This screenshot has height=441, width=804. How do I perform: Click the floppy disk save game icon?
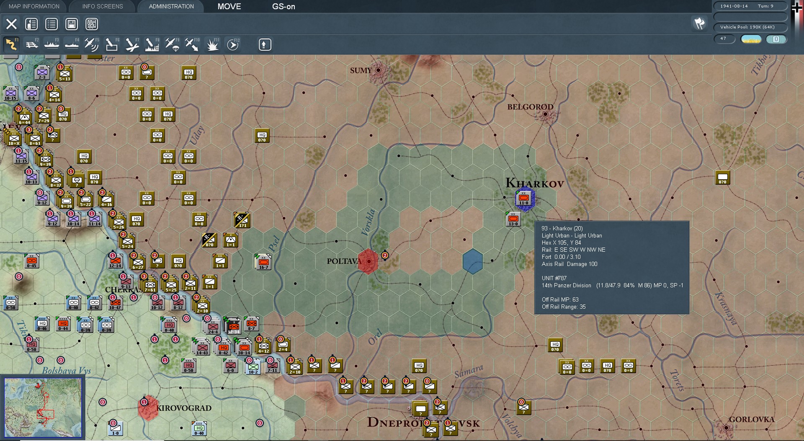[x=72, y=24]
